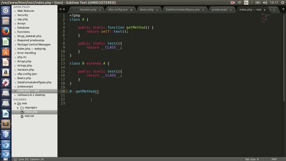Open the Tab Size: 4 indentation menu
Screen dimensions: 286x161
click(252, 159)
